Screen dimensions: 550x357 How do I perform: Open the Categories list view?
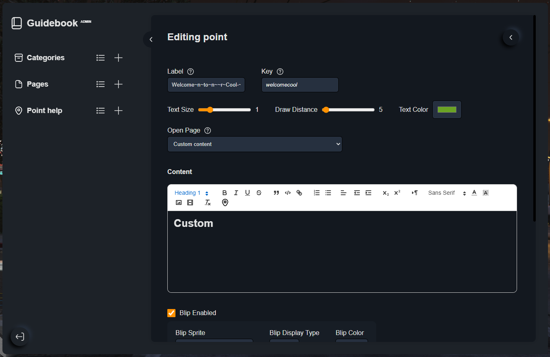(101, 57)
